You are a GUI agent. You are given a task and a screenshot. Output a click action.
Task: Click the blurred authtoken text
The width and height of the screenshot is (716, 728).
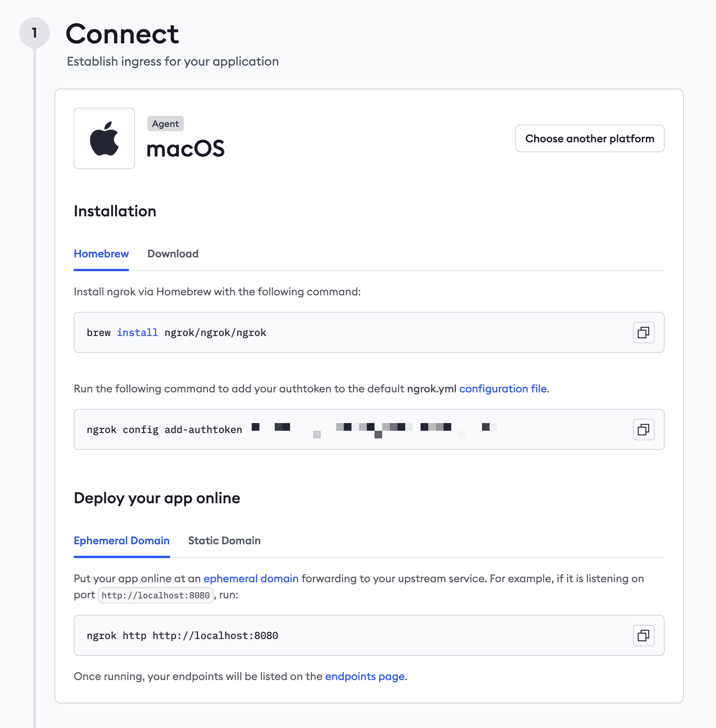374,430
